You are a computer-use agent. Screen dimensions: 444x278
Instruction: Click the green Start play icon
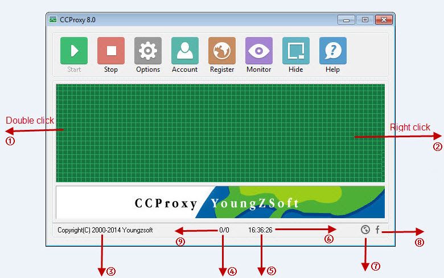click(74, 51)
